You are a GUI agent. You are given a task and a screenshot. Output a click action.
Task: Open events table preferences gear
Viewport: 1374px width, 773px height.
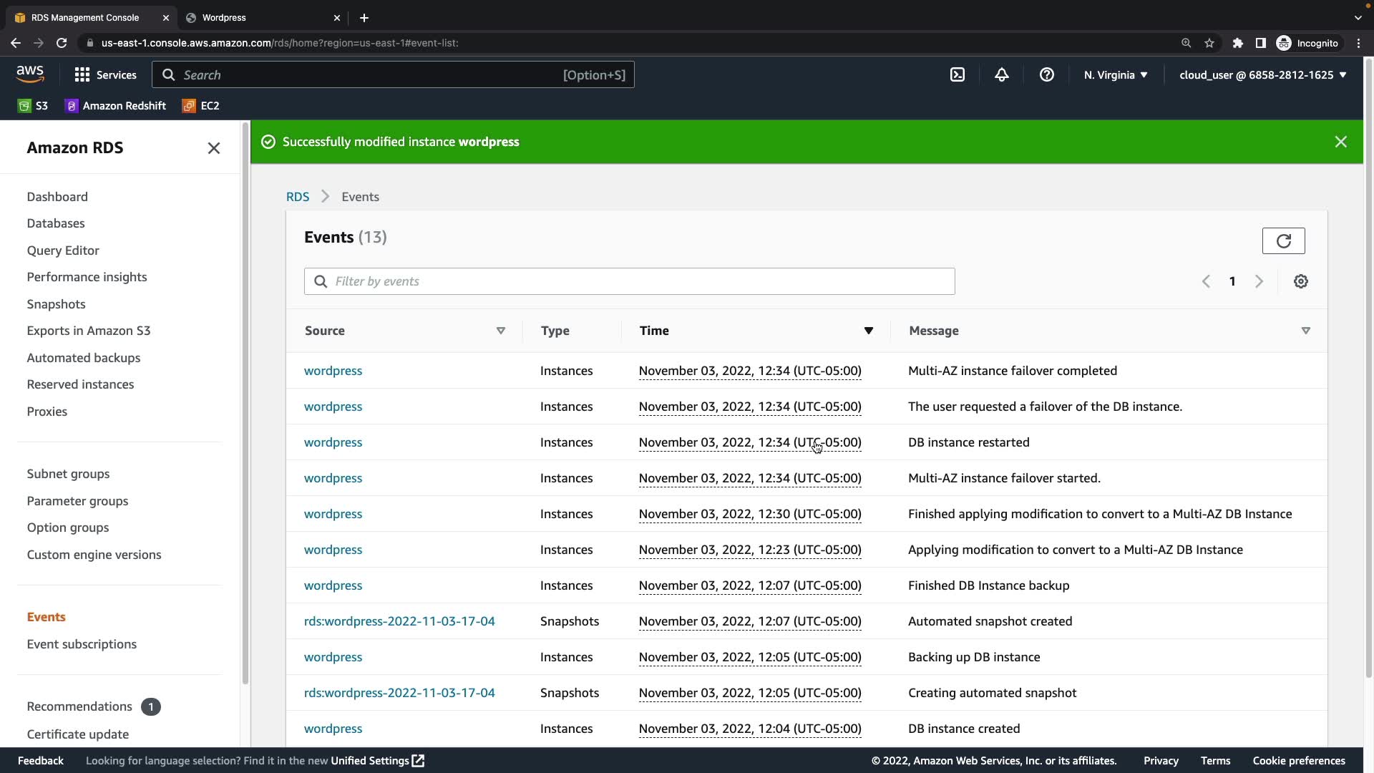[x=1300, y=281]
